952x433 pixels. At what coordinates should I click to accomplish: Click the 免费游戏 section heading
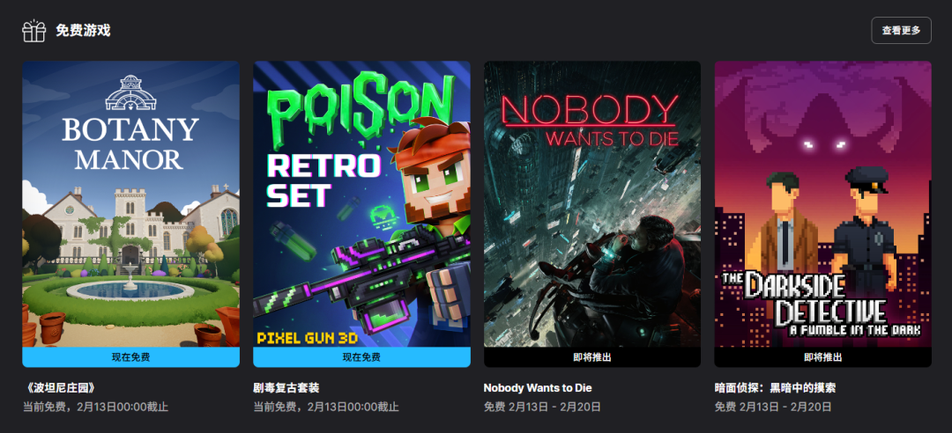coord(83,30)
